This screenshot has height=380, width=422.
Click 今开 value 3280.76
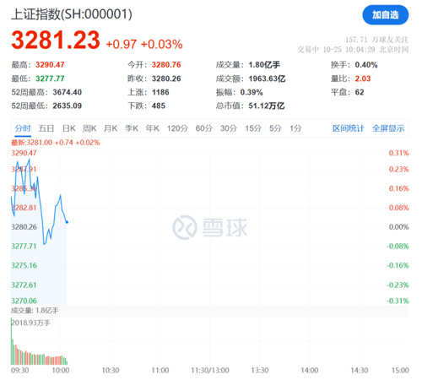[166, 65]
